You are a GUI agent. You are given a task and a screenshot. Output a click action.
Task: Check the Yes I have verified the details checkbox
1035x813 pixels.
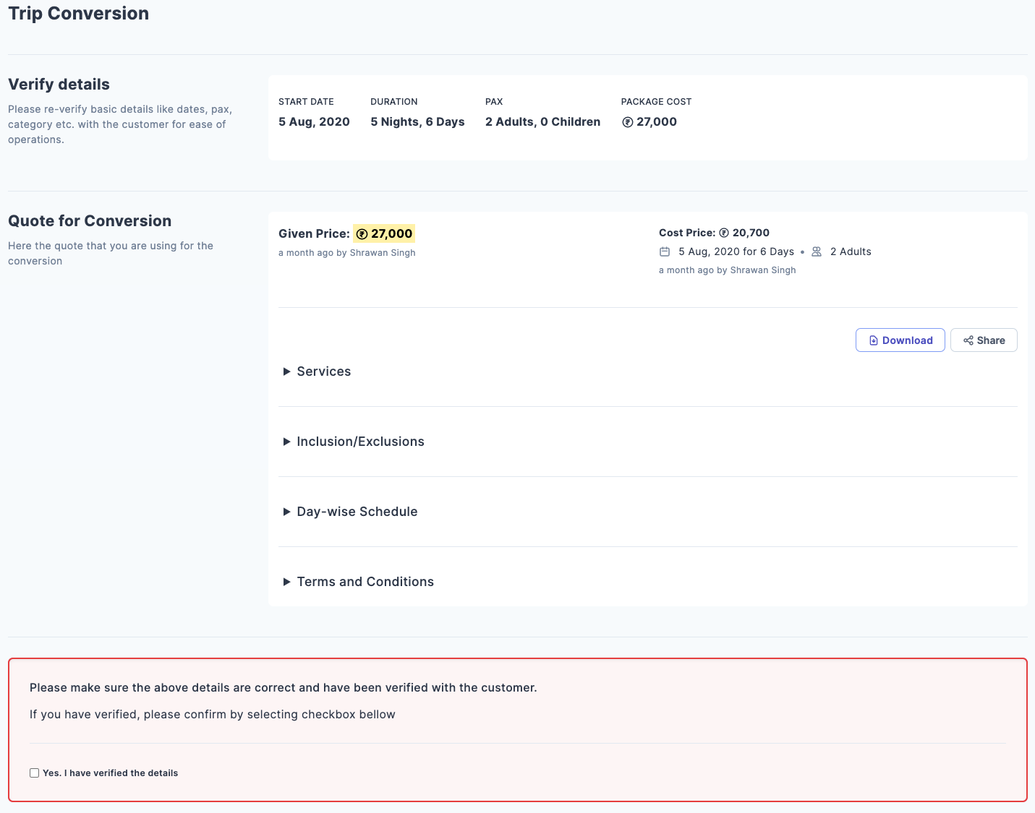coord(34,773)
